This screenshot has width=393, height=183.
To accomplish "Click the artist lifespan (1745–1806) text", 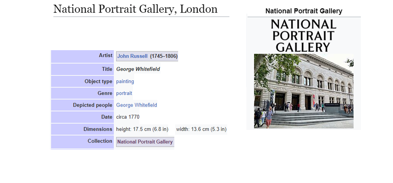I will 164,56.
